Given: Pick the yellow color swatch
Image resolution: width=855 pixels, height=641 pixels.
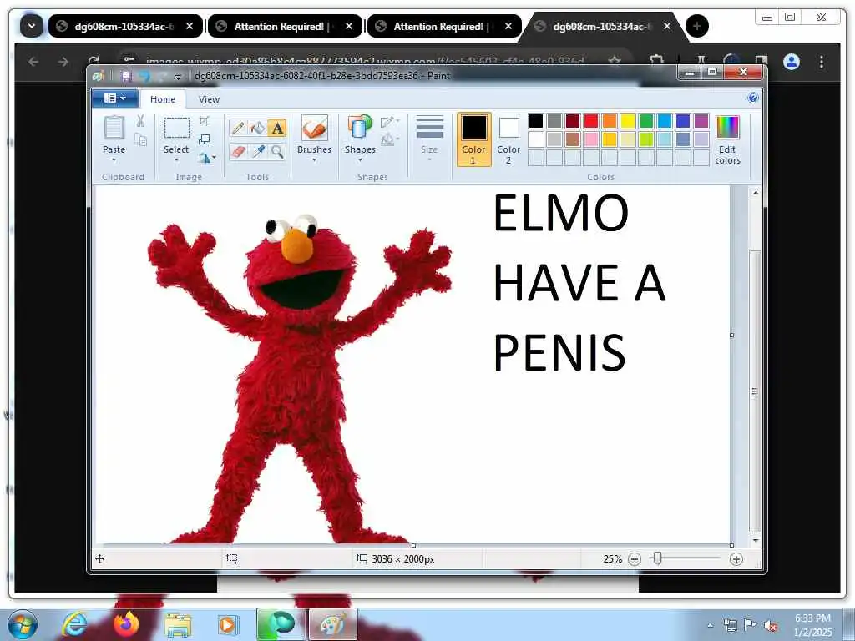Looking at the screenshot, I should [x=628, y=121].
